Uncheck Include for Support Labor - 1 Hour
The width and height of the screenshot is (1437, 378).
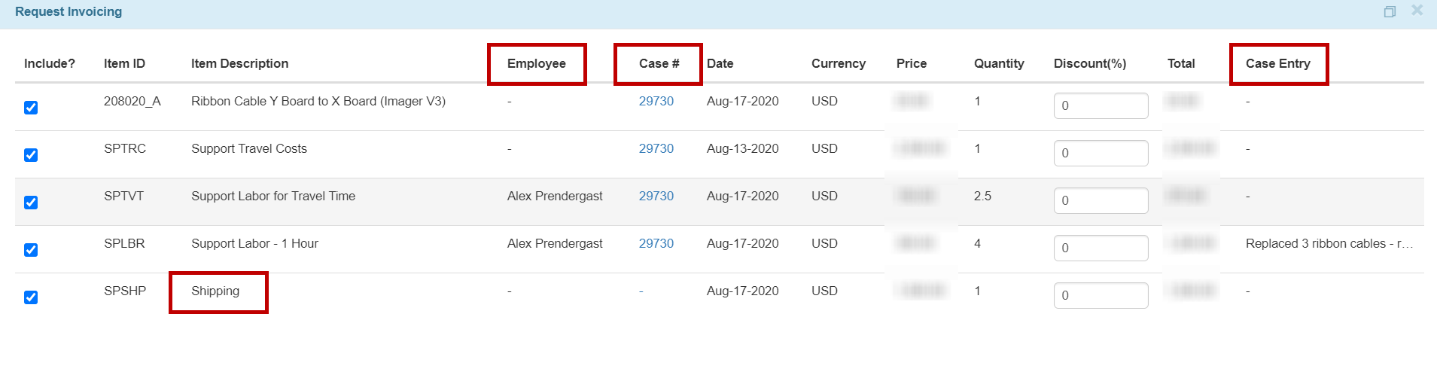pos(31,250)
